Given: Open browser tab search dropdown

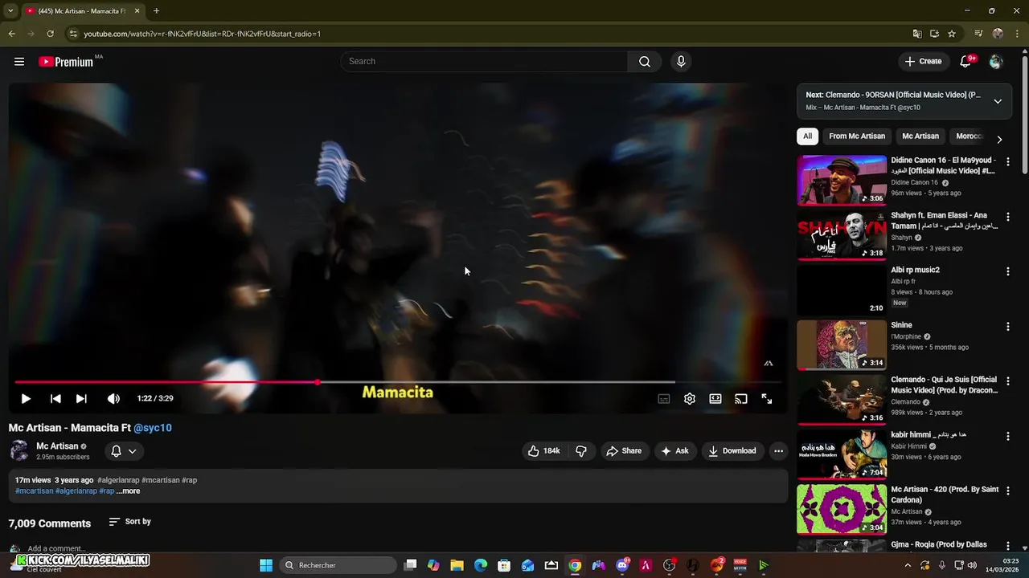Looking at the screenshot, I should pos(10,11).
